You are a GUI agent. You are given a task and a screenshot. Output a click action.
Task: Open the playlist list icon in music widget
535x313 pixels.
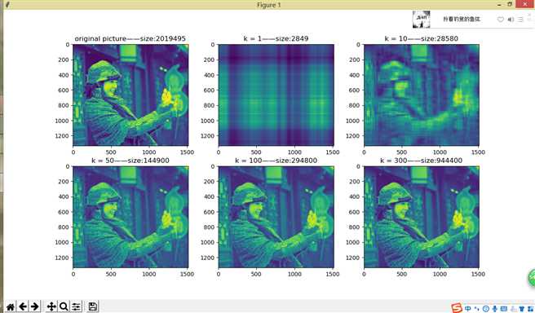tap(520, 20)
